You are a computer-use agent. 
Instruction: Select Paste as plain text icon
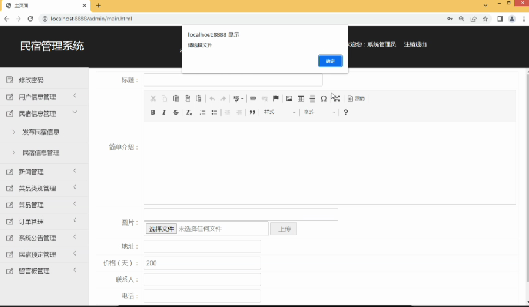[x=187, y=99]
